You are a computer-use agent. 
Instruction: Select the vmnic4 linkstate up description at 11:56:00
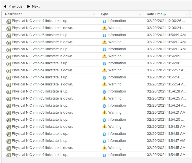click(x=40, y=63)
